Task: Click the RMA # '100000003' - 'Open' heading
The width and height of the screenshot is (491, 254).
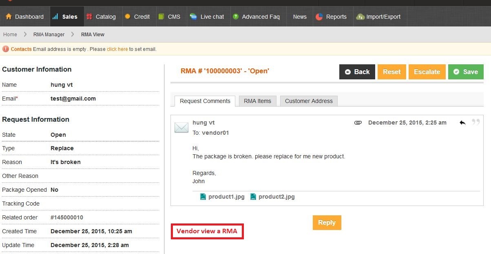Action: [x=225, y=71]
